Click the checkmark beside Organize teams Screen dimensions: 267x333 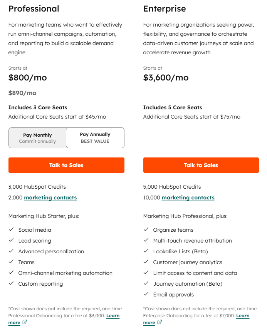click(146, 229)
